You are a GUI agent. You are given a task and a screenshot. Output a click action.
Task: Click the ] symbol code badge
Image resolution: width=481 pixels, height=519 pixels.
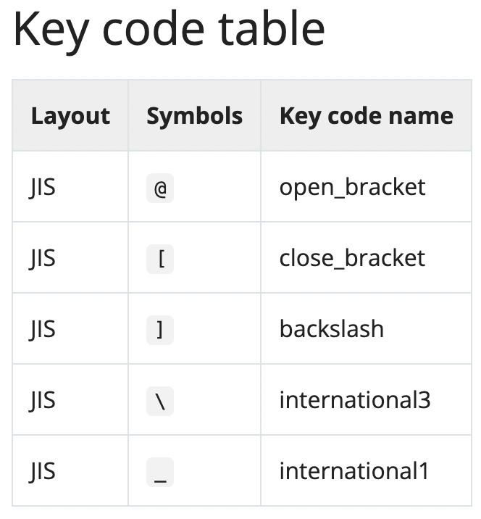pyautogui.click(x=160, y=330)
